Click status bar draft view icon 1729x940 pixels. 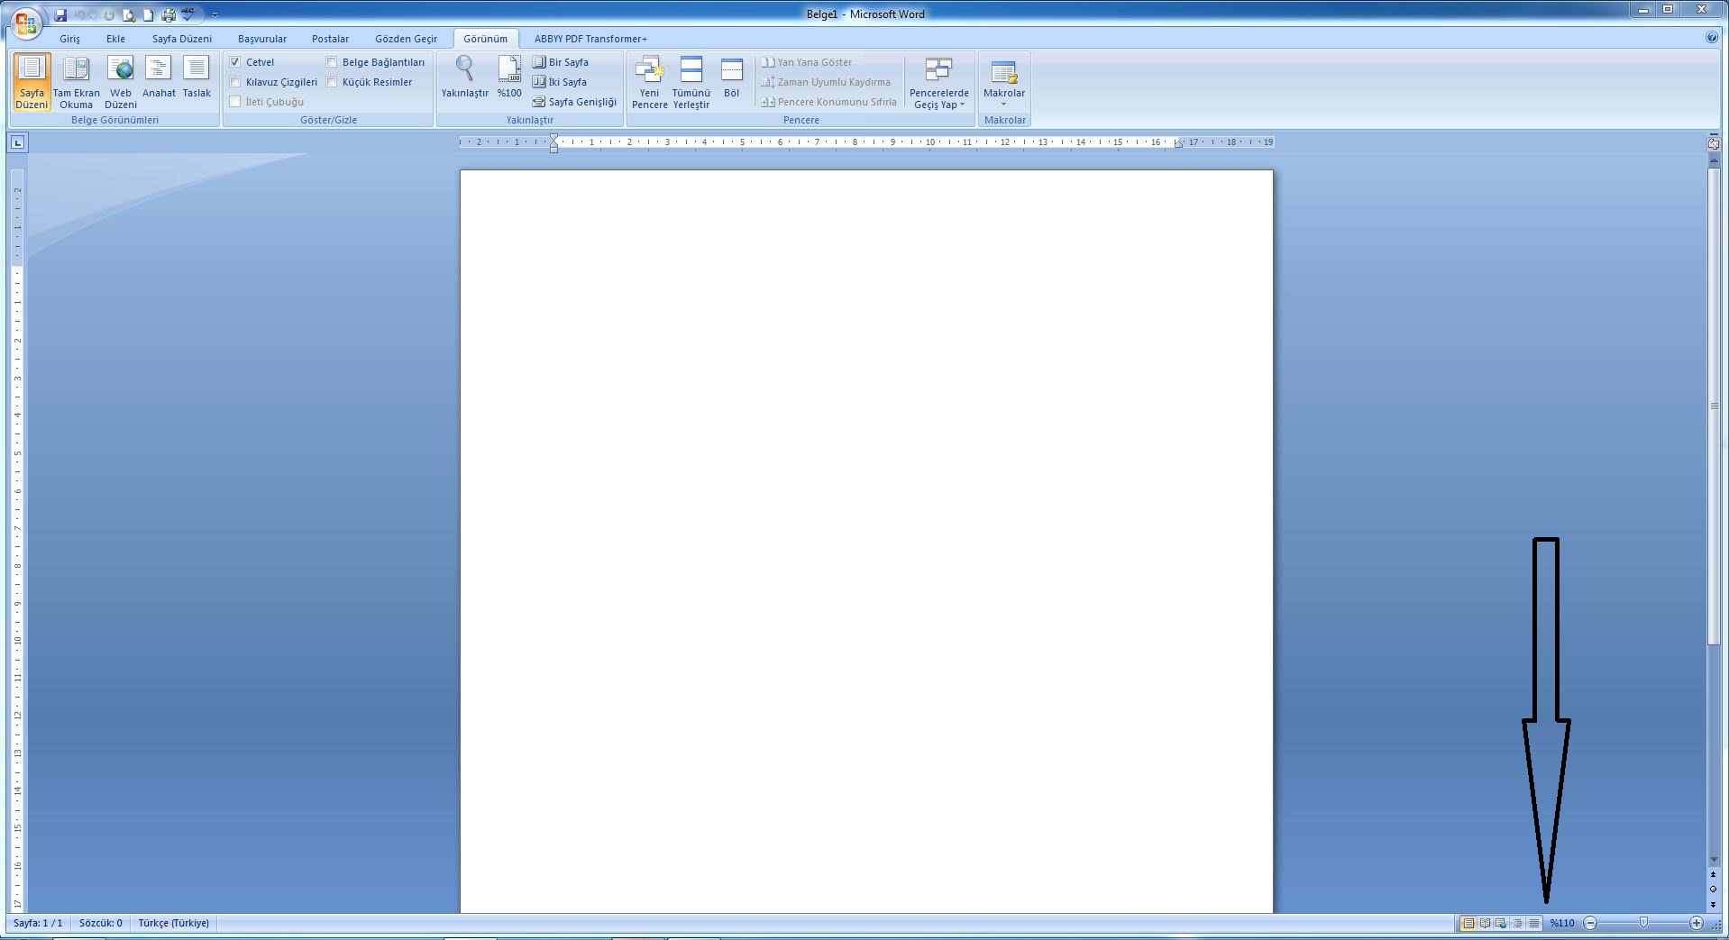point(1534,923)
